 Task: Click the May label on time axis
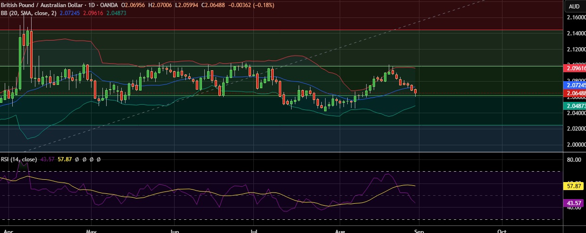tap(92, 231)
